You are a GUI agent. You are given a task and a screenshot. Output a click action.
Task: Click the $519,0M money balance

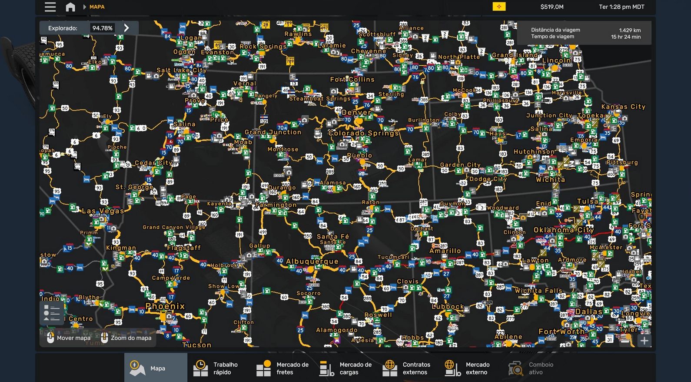coord(551,7)
